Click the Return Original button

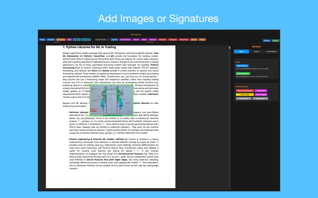point(261,95)
